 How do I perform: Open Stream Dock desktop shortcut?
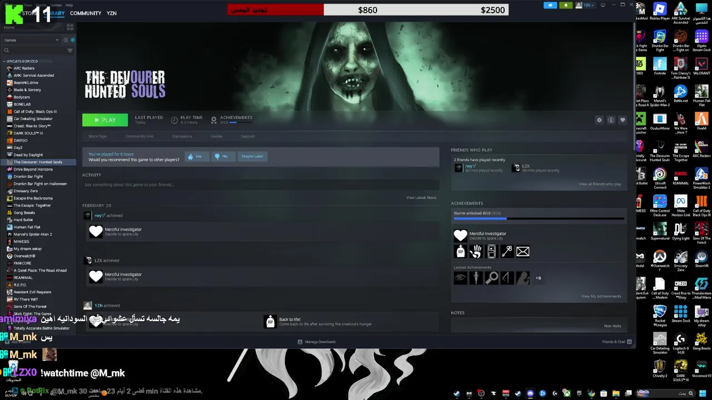tap(681, 314)
